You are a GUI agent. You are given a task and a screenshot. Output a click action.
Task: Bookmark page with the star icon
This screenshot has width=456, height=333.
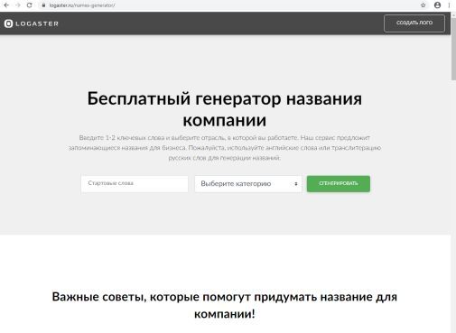click(x=423, y=5)
